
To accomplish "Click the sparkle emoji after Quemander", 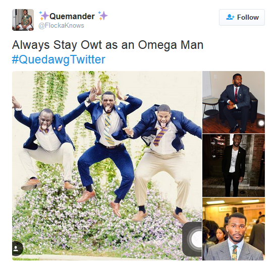I will coord(102,16).
